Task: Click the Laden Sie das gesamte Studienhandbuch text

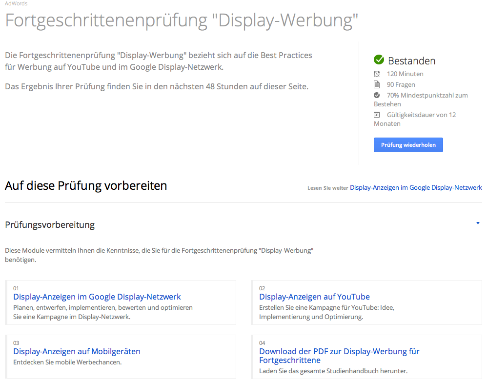Action: [333, 371]
